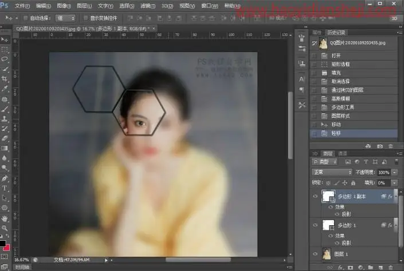
Task: Select the Quick Selection tool
Action: point(5,69)
